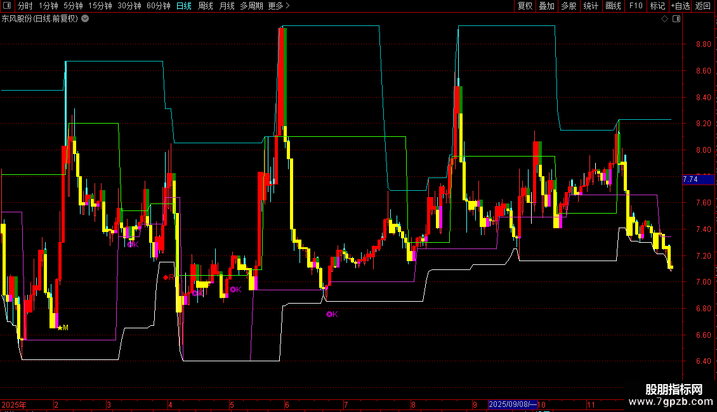Screen dimensions: 717x412
Task: Open the 多周期 multi-period view
Action: click(x=251, y=6)
